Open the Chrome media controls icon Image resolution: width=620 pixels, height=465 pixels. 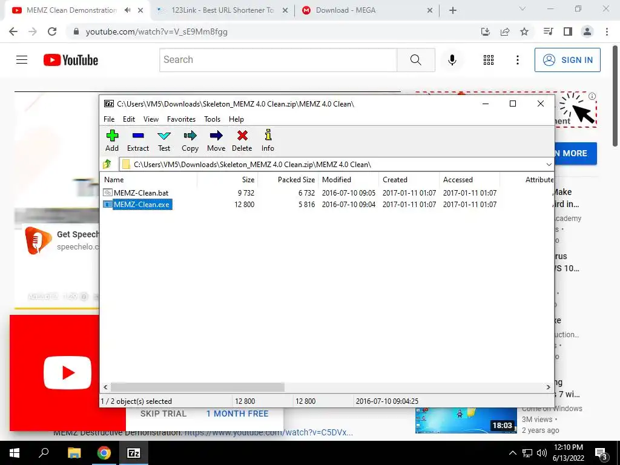coord(548,31)
